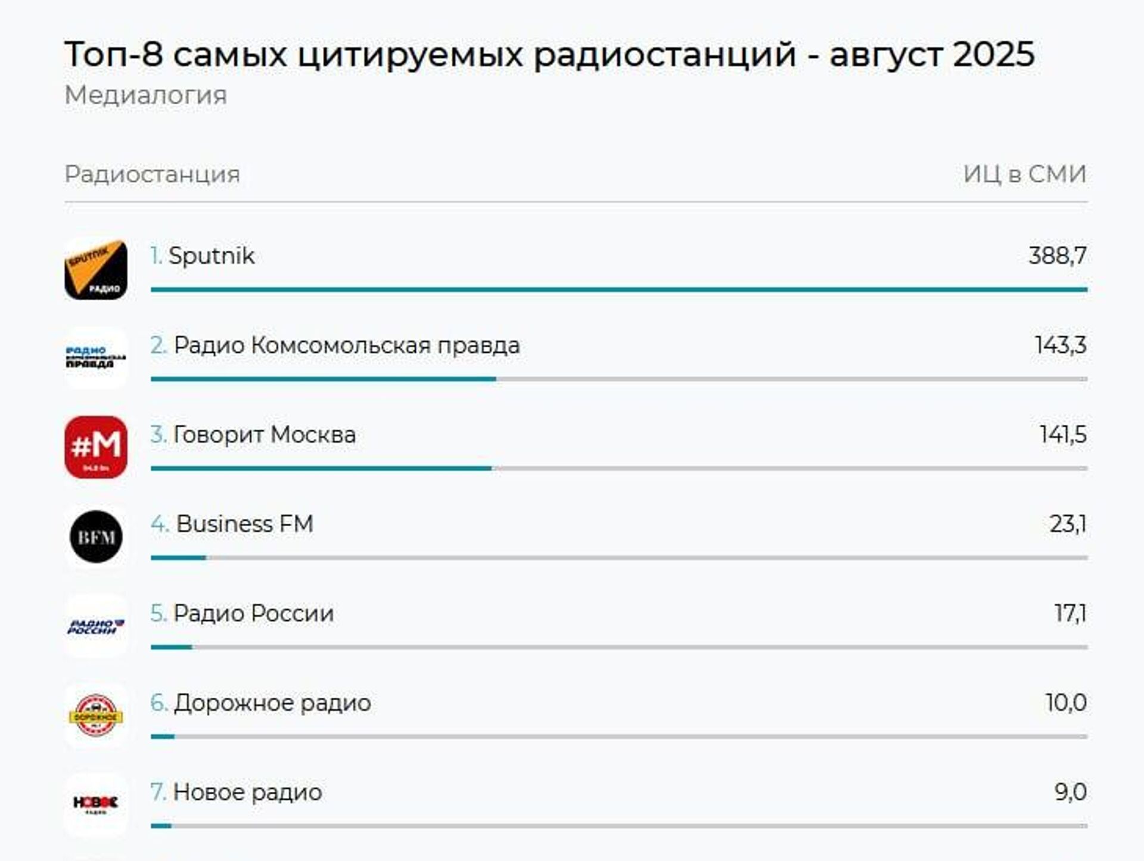Click the Радио России station name

[253, 614]
